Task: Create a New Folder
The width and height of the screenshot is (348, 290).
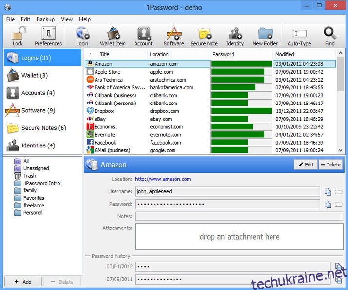Action: point(265,36)
